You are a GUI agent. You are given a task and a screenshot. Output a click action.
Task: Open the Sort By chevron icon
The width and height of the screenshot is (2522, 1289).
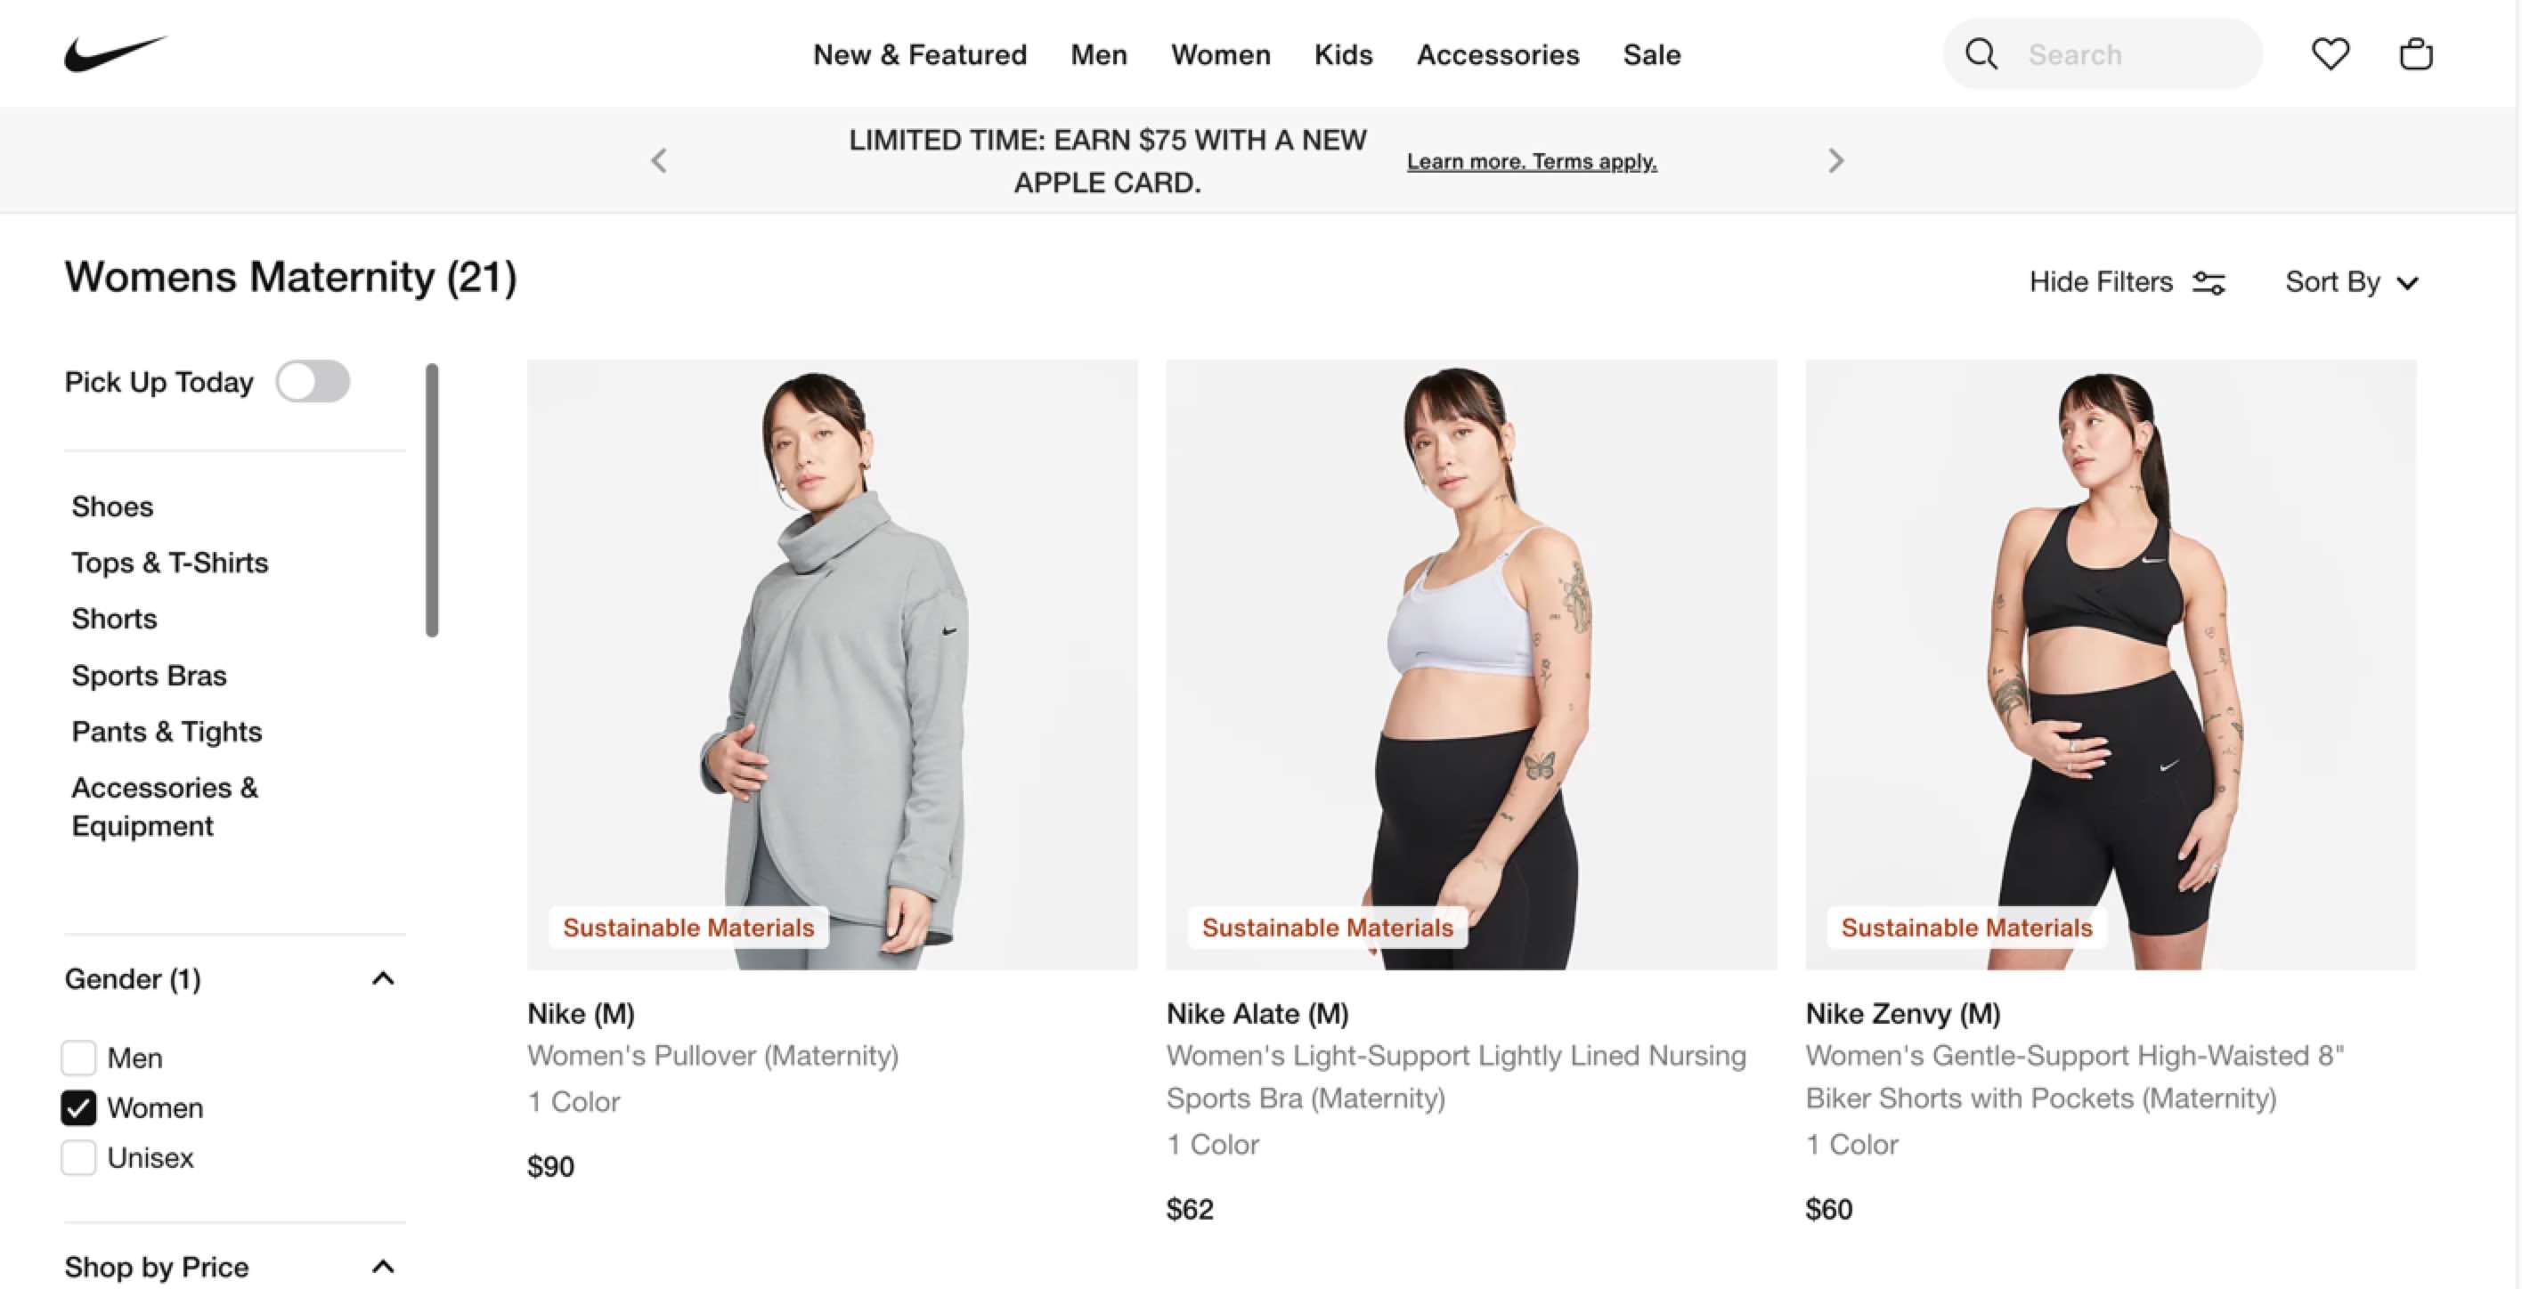click(x=2408, y=283)
